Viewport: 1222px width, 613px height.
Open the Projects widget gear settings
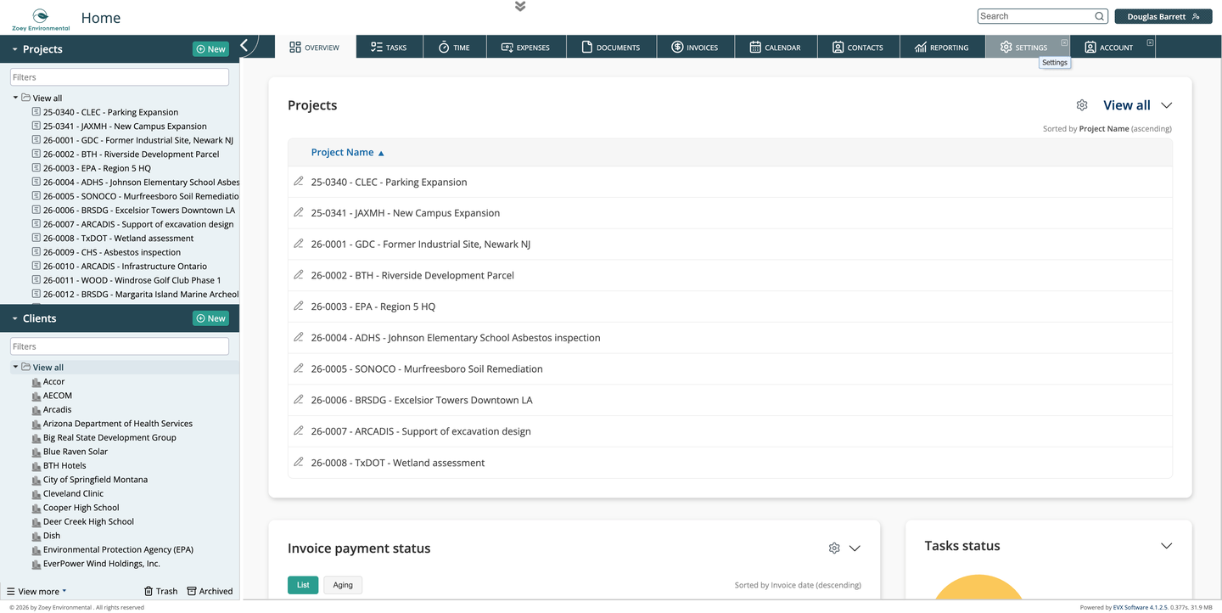pyautogui.click(x=1082, y=105)
